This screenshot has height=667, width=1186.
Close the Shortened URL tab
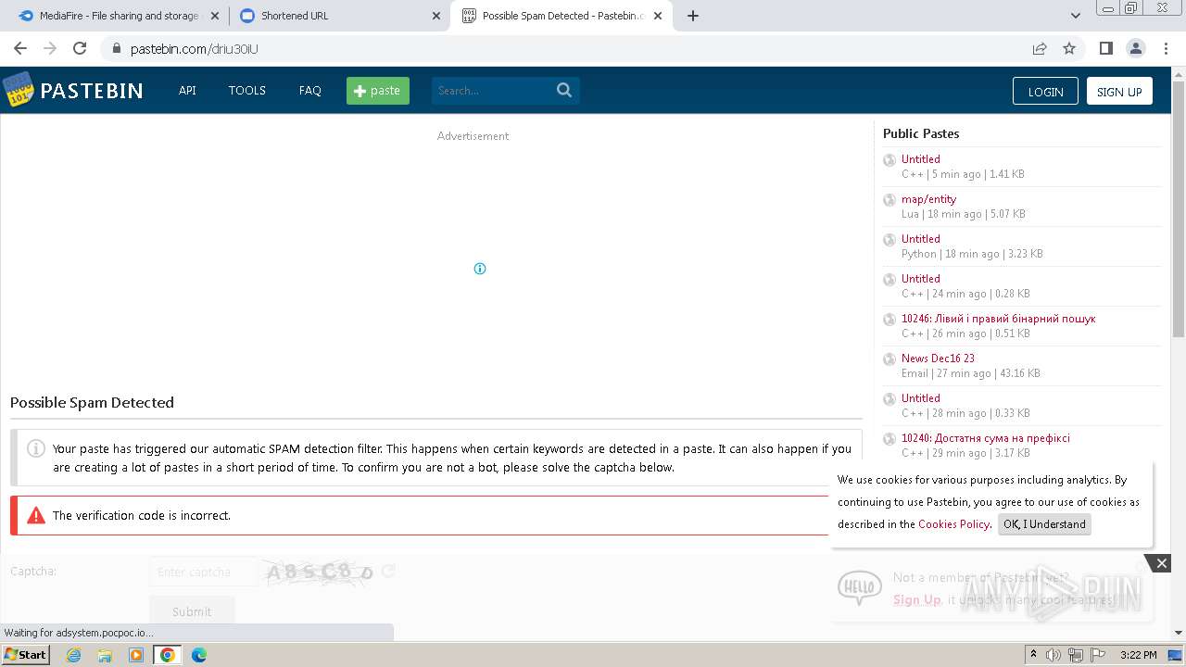436,16
